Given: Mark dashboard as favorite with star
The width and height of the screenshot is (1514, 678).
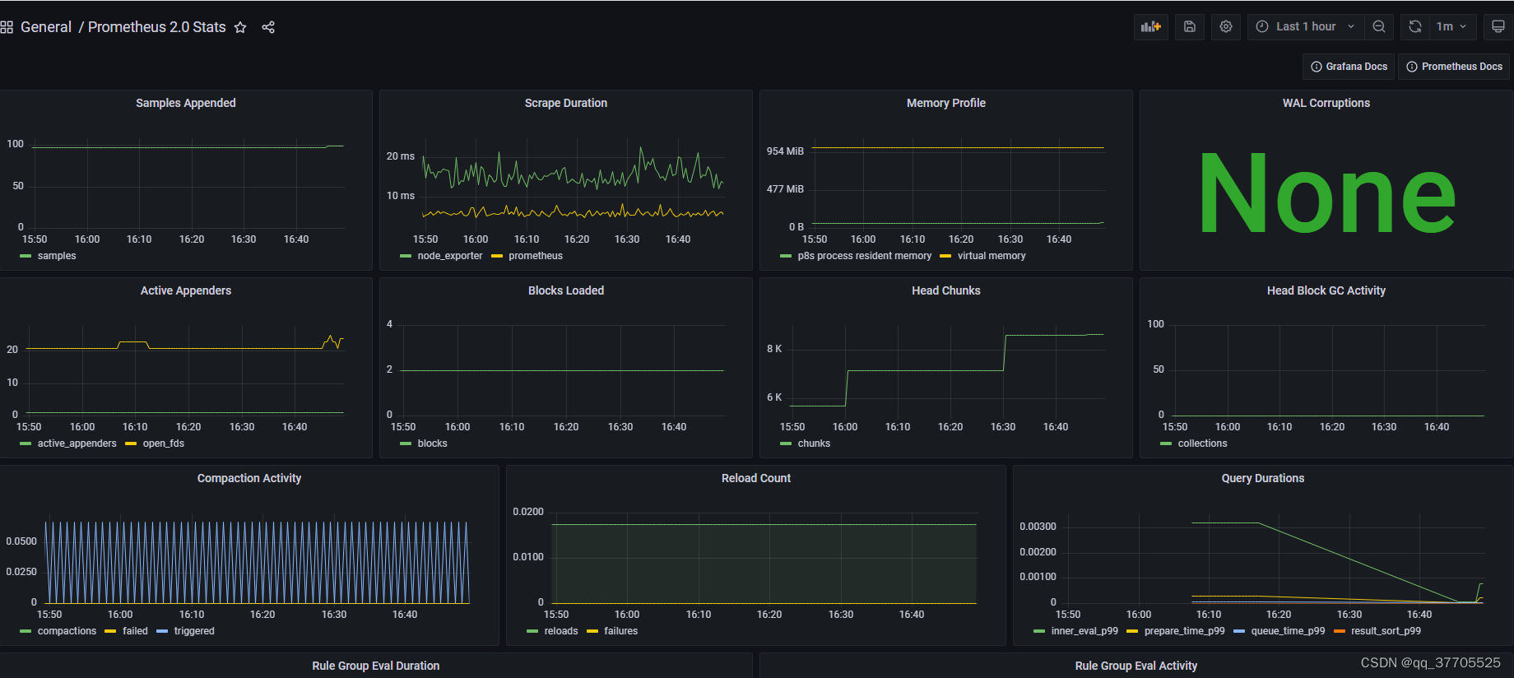Looking at the screenshot, I should pos(240,27).
